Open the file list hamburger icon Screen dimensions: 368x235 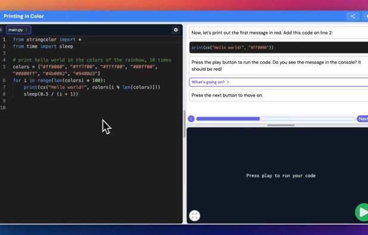1,30
